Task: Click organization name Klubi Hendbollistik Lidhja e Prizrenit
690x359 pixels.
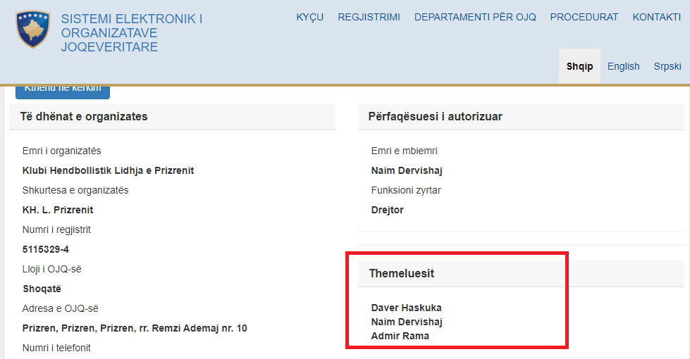Action: tap(108, 170)
